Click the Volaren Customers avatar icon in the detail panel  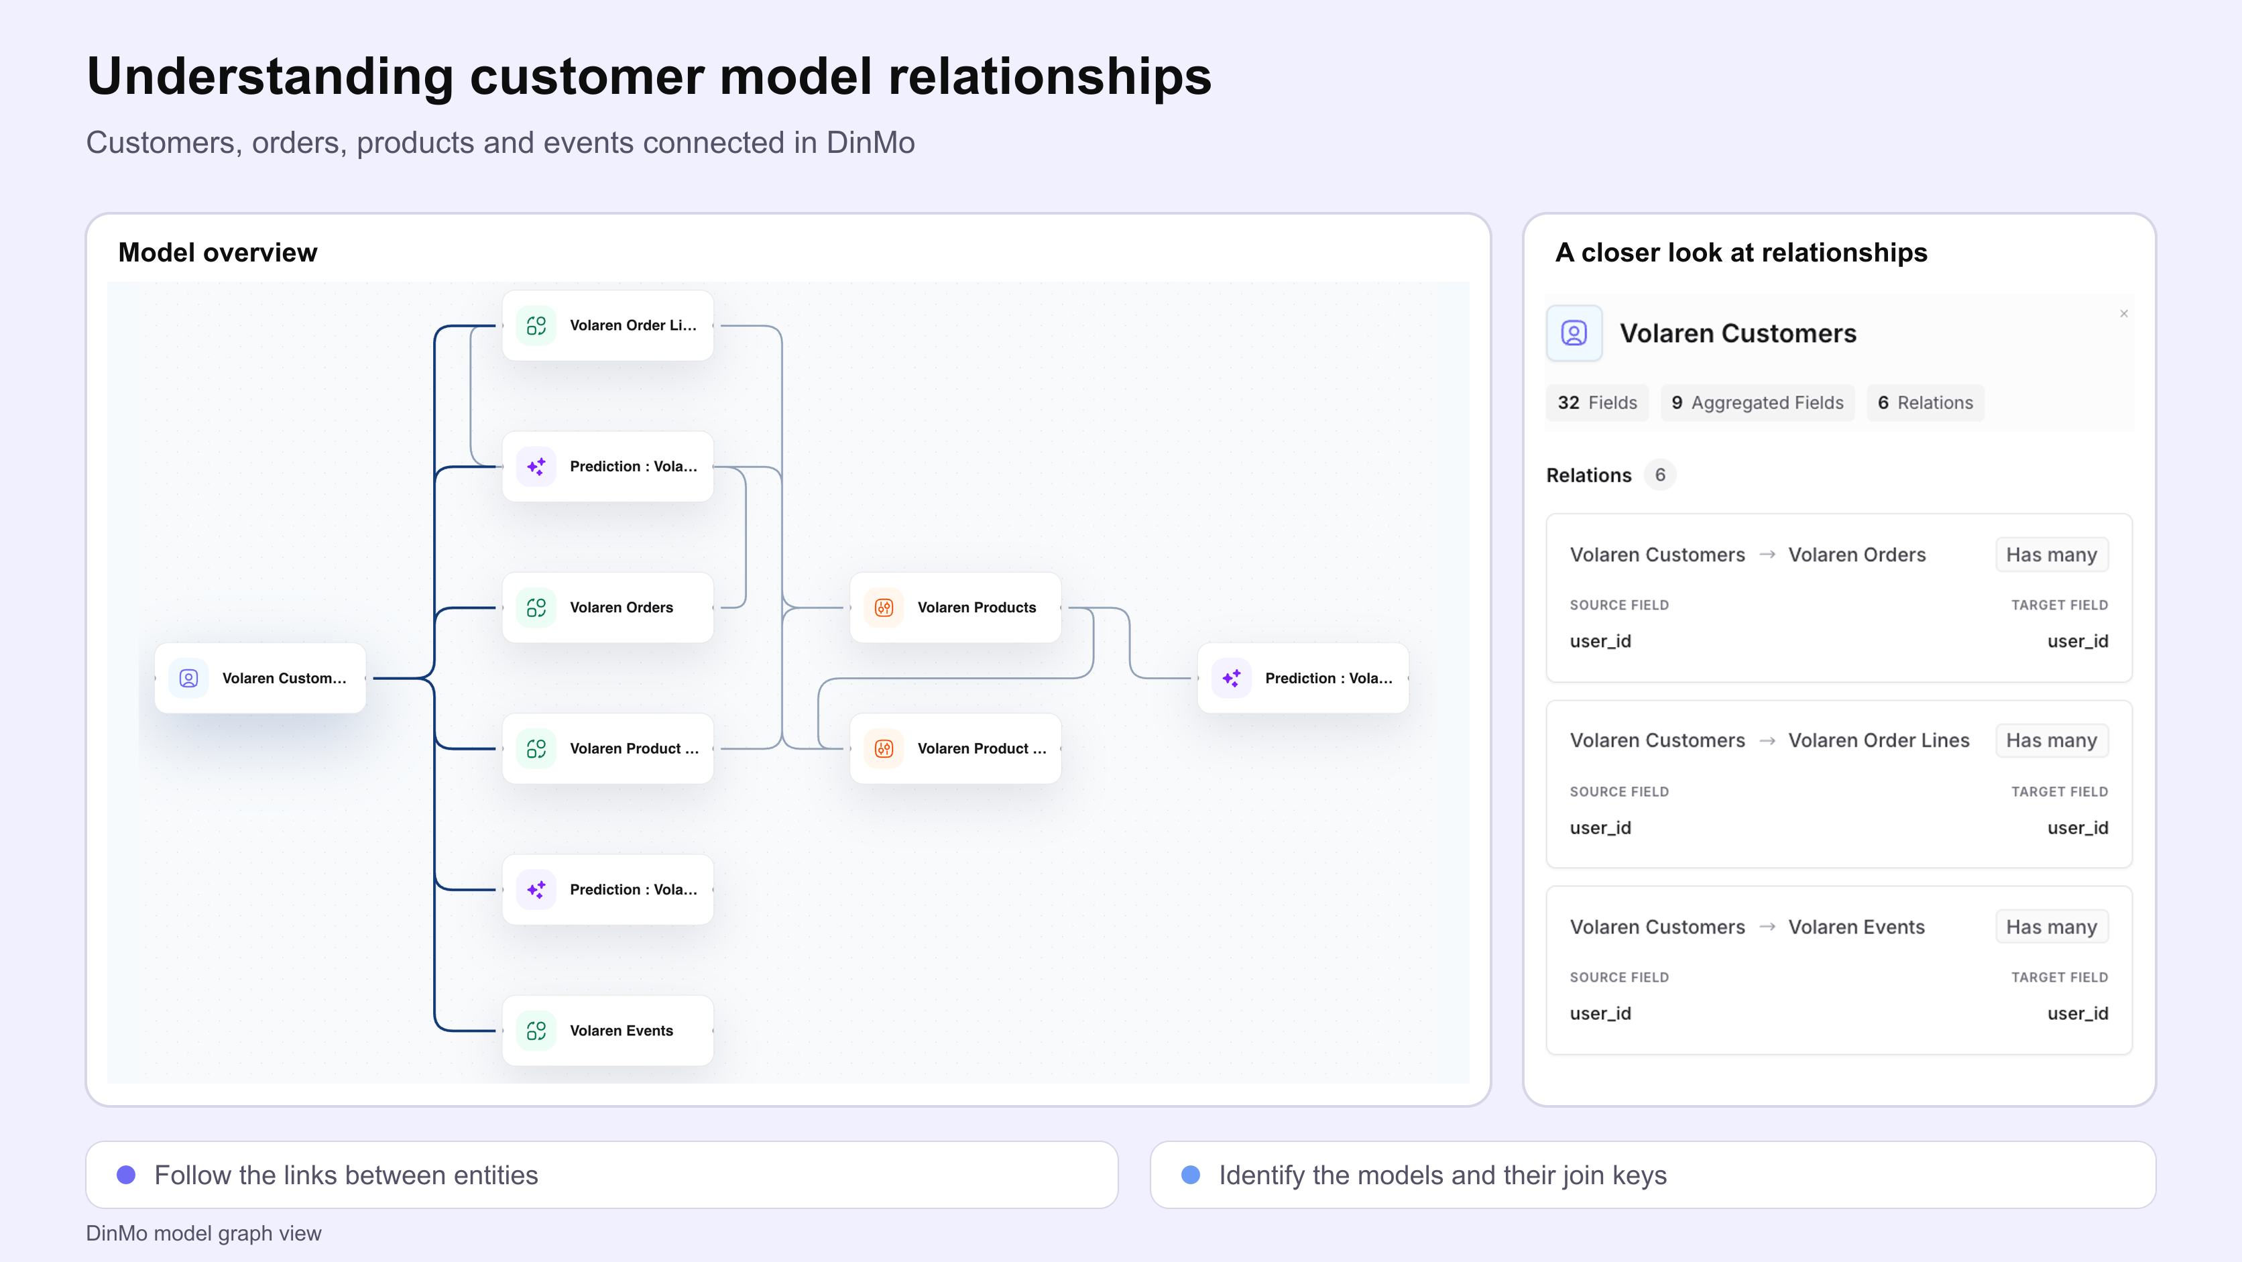(1574, 333)
